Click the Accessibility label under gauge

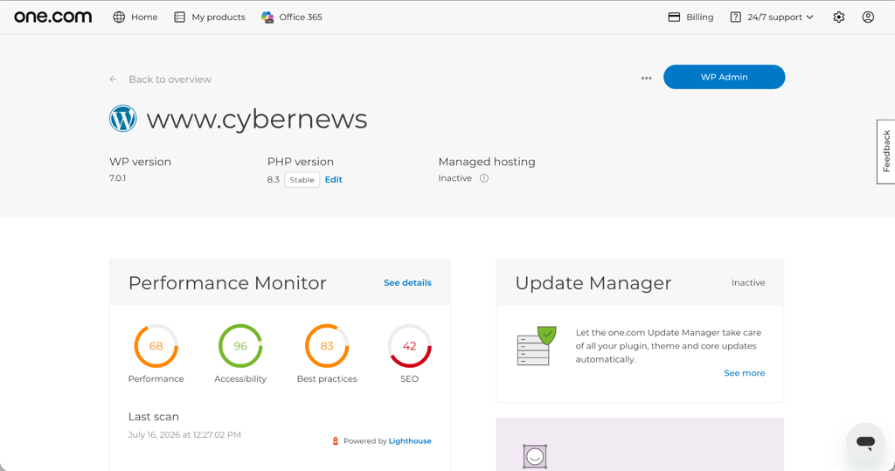240,378
